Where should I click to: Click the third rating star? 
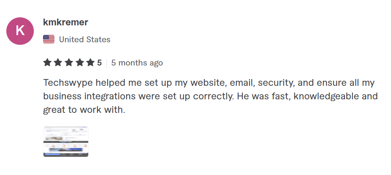point(69,63)
